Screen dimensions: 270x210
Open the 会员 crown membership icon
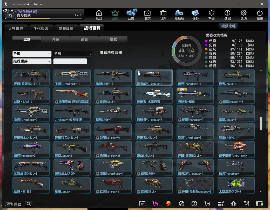(x=115, y=15)
